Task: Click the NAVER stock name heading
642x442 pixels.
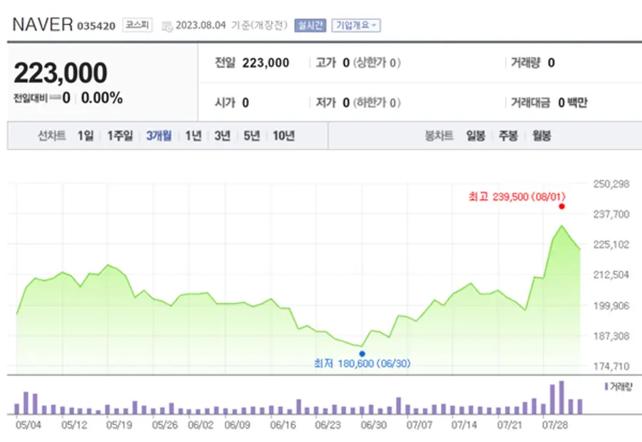Action: point(43,24)
